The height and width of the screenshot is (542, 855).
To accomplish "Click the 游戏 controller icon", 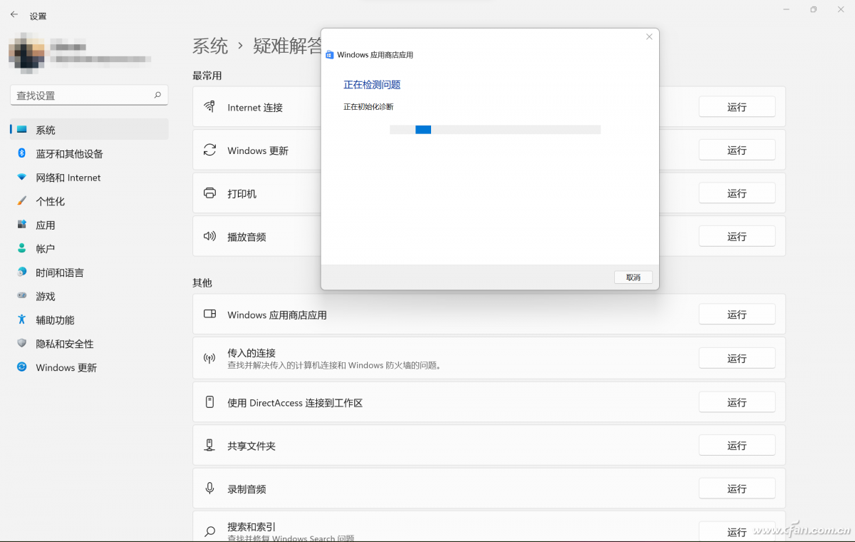I will pos(21,296).
